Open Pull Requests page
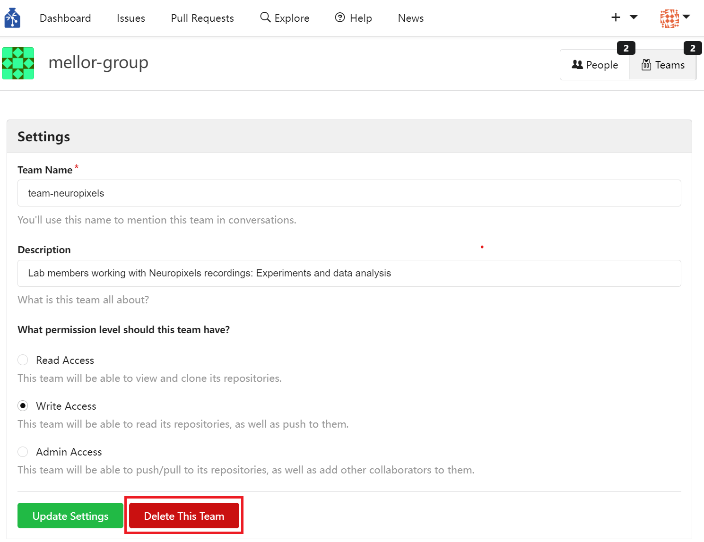The image size is (704, 542). tap(202, 18)
